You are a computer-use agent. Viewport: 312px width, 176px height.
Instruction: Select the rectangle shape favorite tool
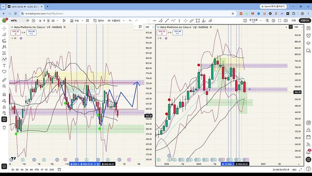(x=198, y=21)
